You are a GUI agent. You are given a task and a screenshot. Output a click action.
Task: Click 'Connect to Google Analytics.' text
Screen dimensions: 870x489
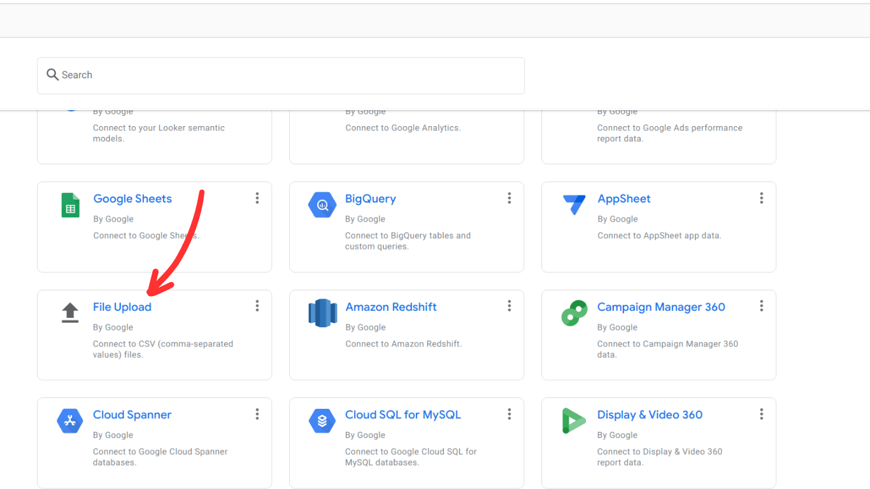403,128
